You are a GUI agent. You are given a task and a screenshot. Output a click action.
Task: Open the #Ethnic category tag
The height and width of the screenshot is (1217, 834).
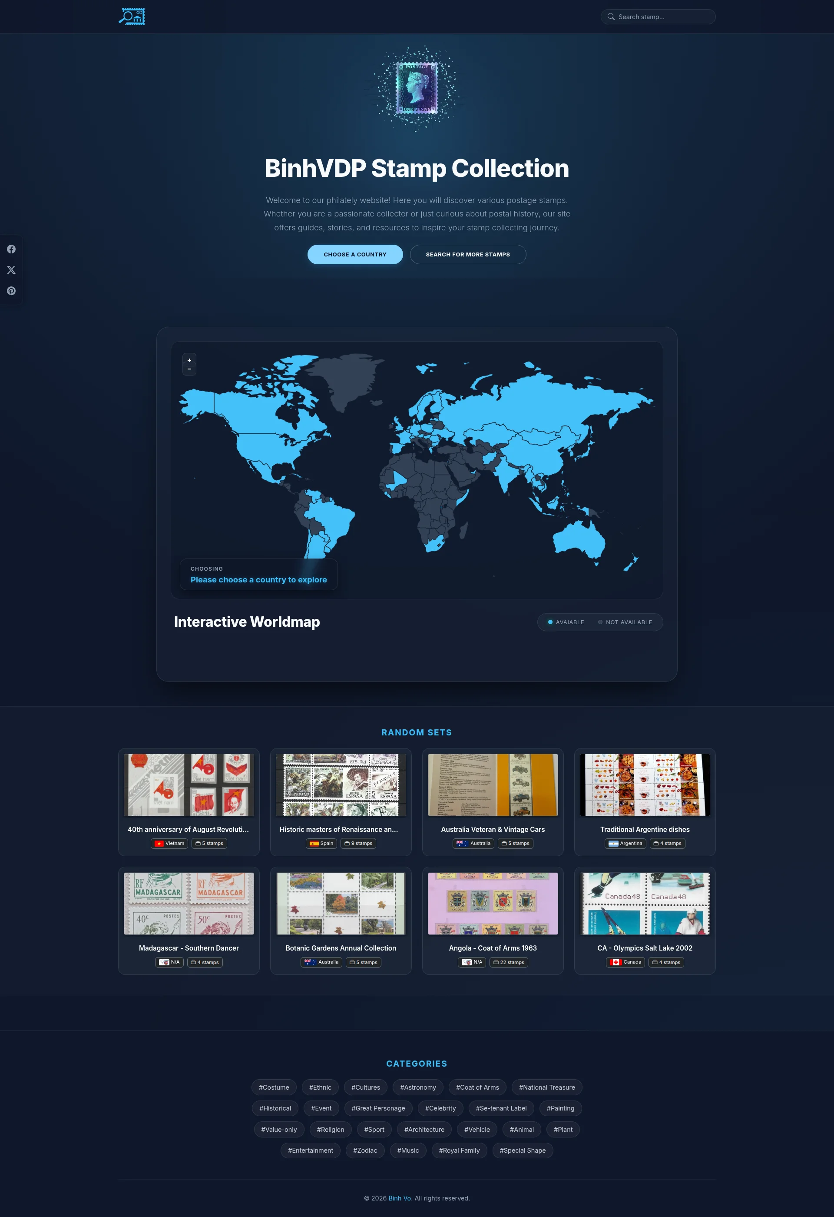tap(320, 1087)
